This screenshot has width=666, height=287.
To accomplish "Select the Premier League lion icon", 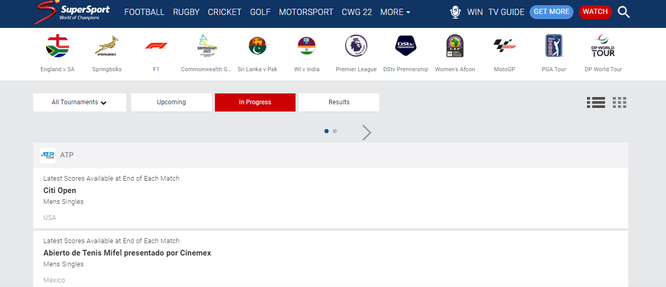I will pyautogui.click(x=356, y=45).
